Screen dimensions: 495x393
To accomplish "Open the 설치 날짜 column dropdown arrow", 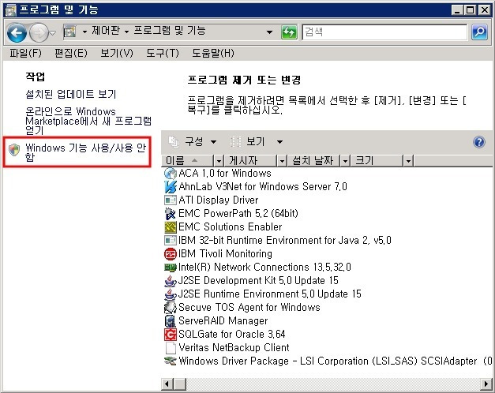I will [345, 161].
